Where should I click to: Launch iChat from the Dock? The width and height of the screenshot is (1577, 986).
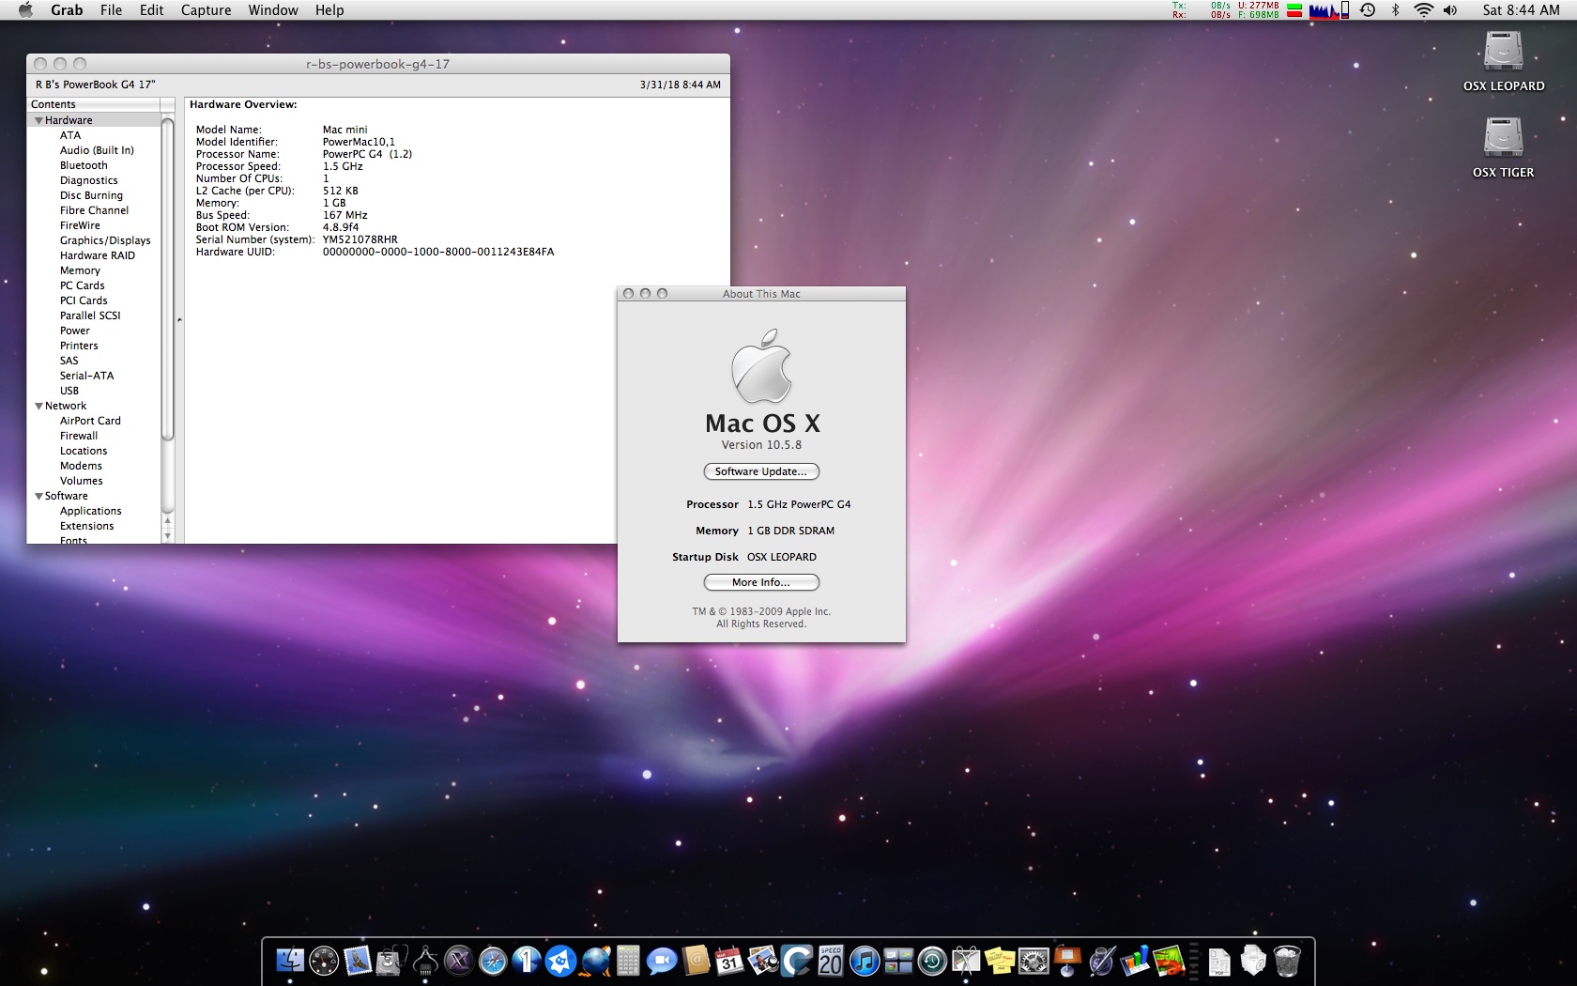point(662,961)
